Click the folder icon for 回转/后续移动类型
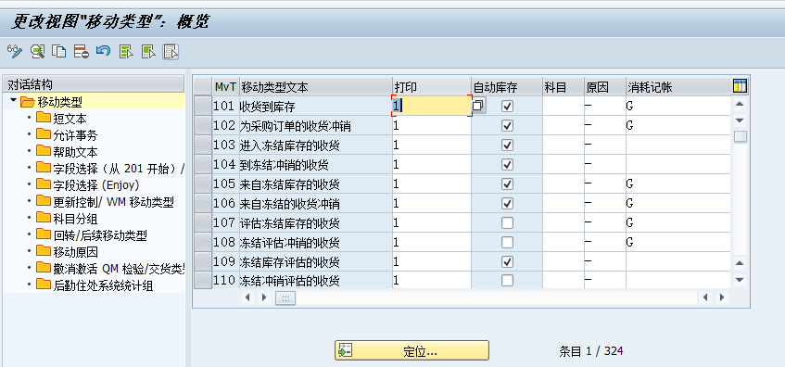This screenshot has width=785, height=367. (44, 235)
